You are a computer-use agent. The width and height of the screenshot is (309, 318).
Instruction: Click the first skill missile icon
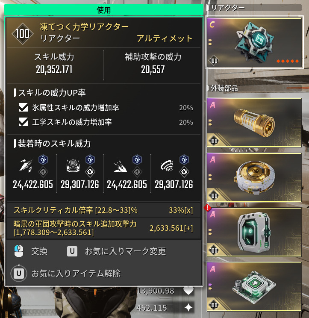pyautogui.click(x=26, y=166)
